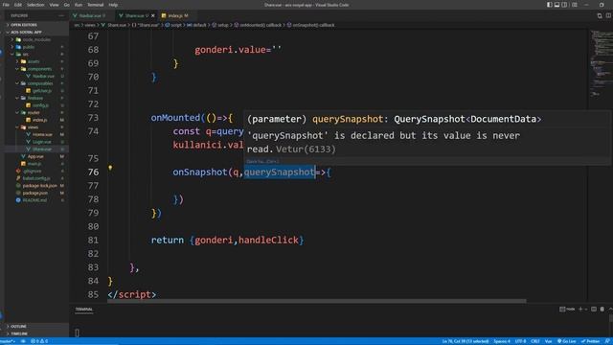Open package.json in explorer
Screen dimensions: 613x345
pyautogui.click(x=35, y=193)
